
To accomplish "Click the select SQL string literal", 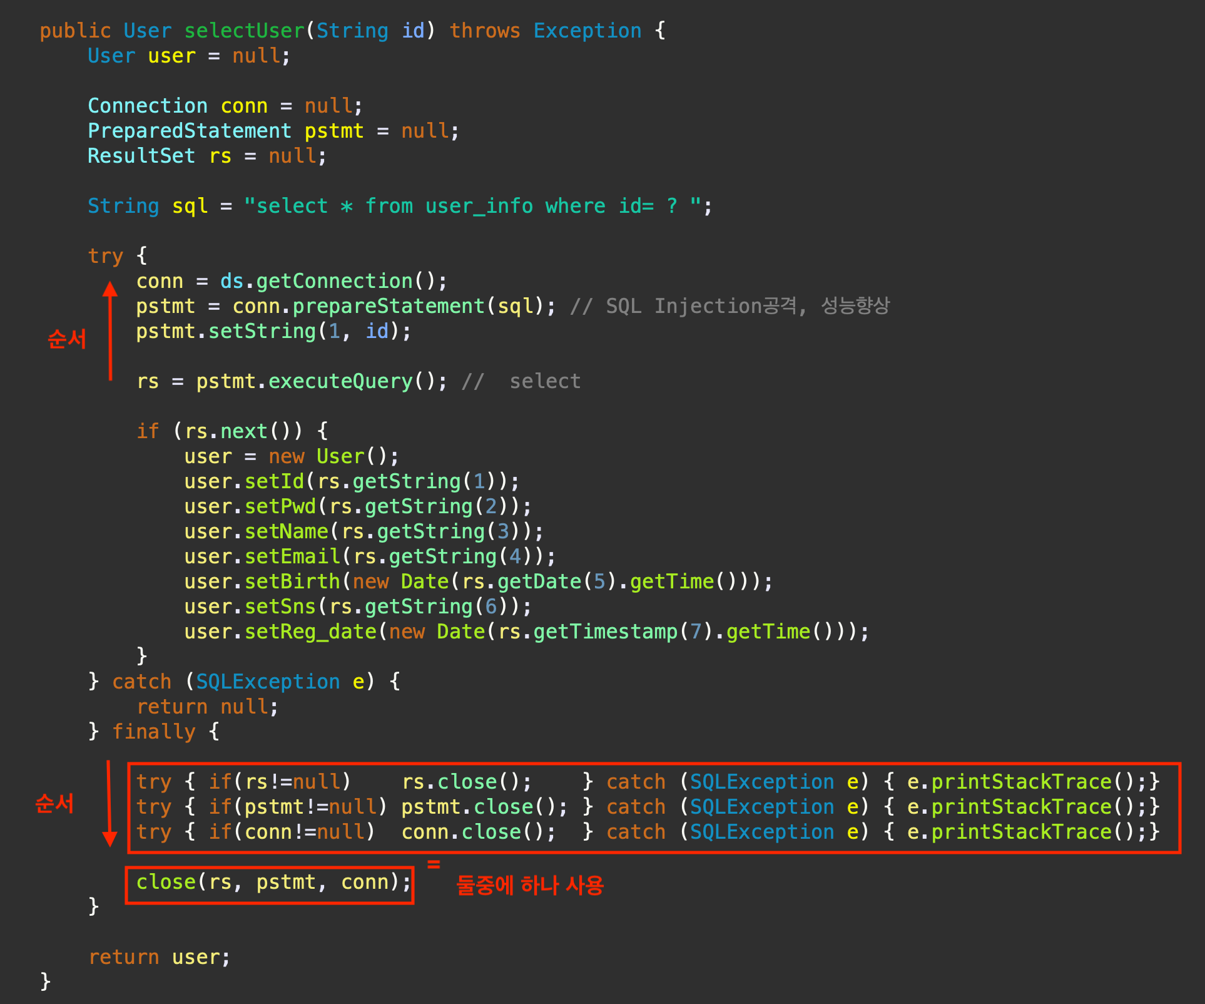I will tap(472, 206).
